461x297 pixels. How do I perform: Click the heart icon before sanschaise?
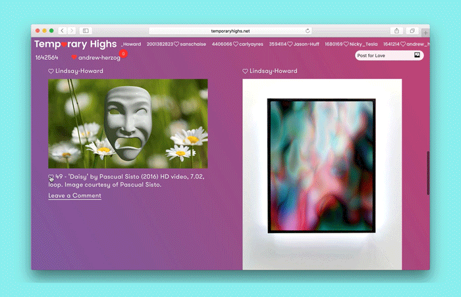176,44
